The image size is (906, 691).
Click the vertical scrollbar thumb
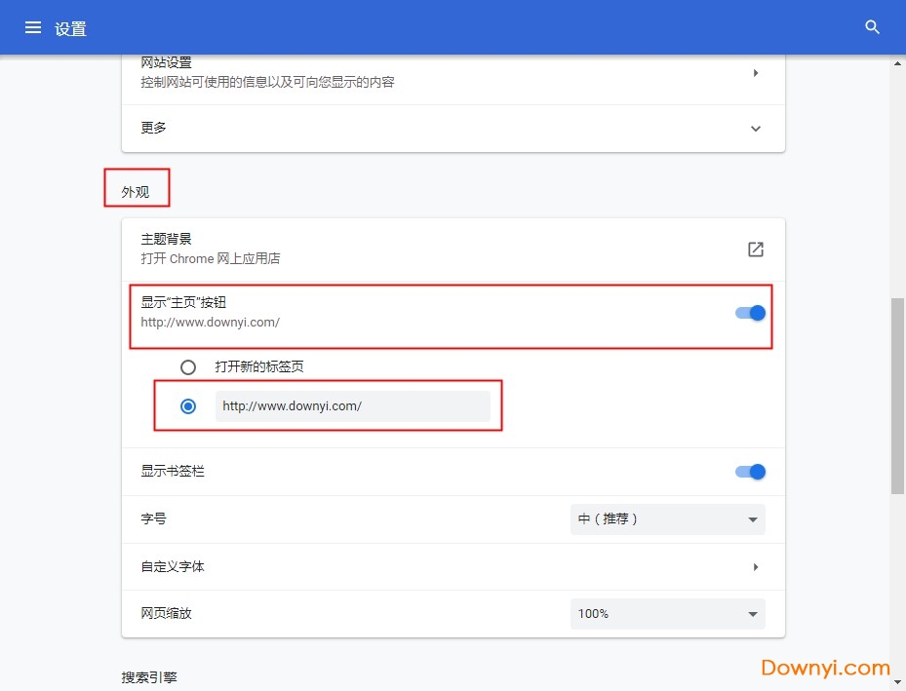[x=897, y=395]
